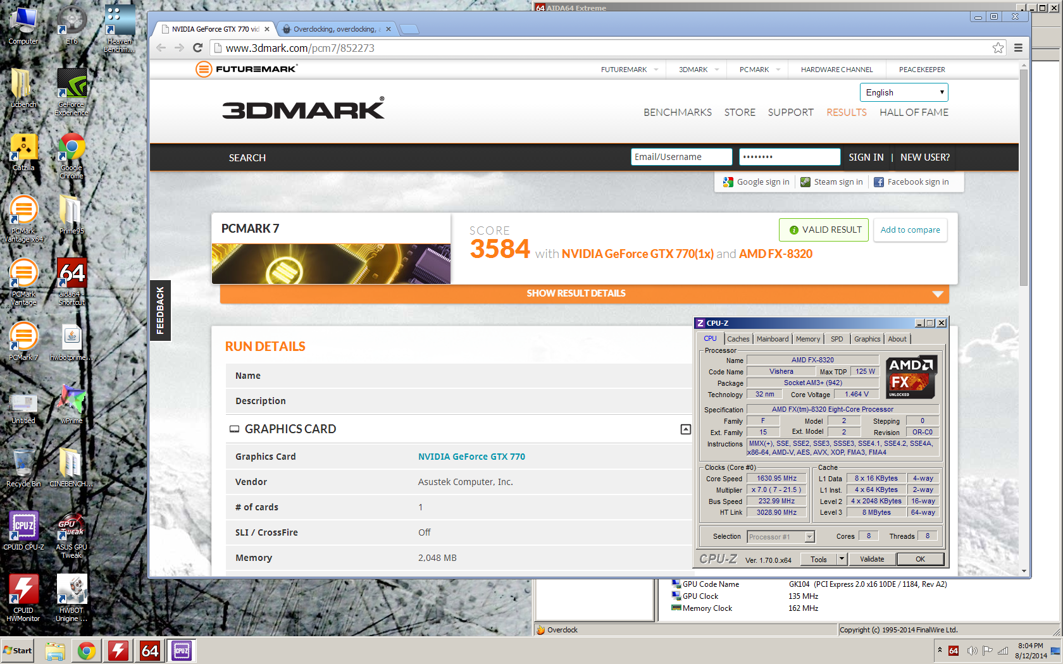Launch aida64 Shortcut on desktop

pyautogui.click(x=71, y=281)
